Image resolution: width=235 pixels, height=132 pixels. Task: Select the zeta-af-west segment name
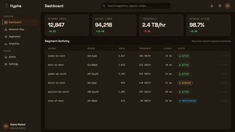pyautogui.click(x=56, y=101)
